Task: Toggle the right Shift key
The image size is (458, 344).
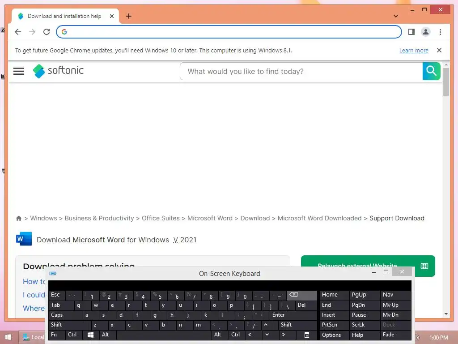Action: [297, 325]
